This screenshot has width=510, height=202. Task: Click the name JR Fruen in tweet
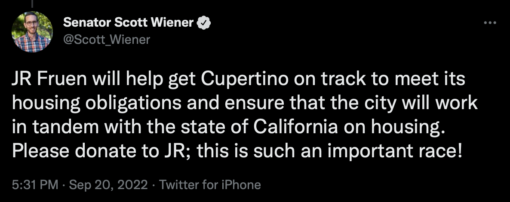[49, 79]
